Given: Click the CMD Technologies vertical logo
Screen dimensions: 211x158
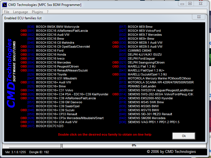Looking at the screenshot, I should pos(12,73).
